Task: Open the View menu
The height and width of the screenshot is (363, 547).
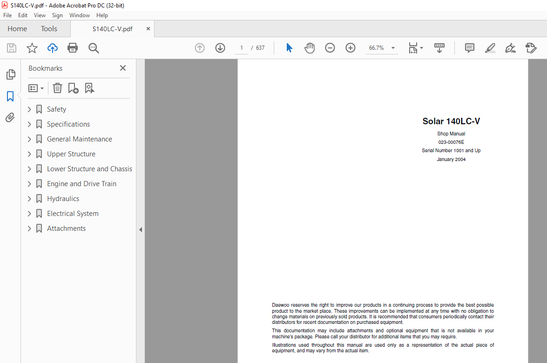Action: (40, 15)
